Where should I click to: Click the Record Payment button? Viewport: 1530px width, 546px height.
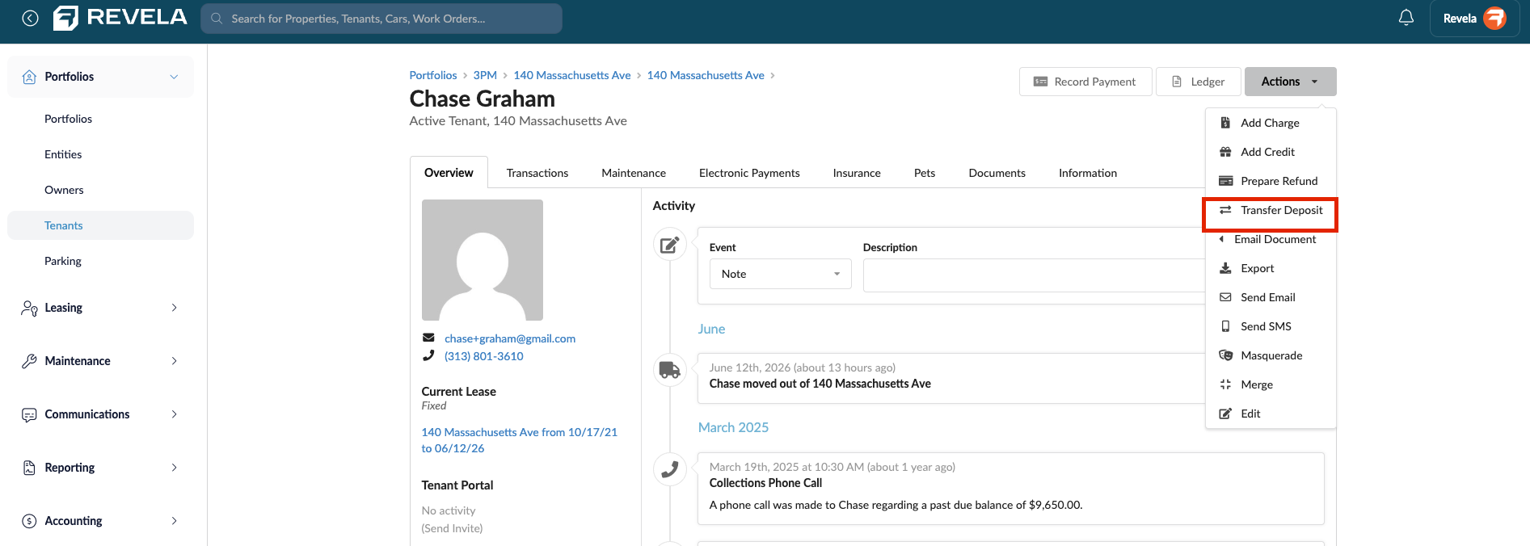1085,82
